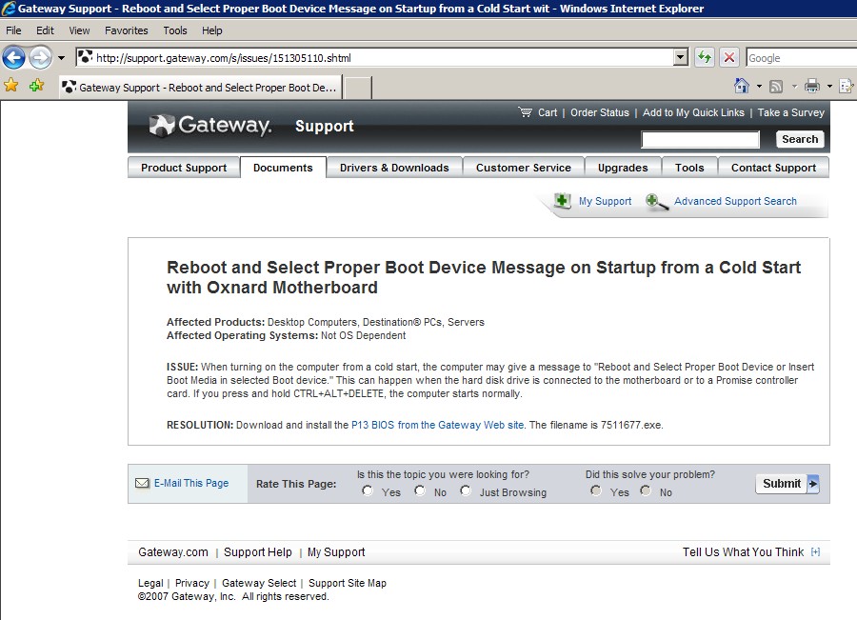857x620 pixels.
Task: Open the Support Site Map link
Action: 348,583
